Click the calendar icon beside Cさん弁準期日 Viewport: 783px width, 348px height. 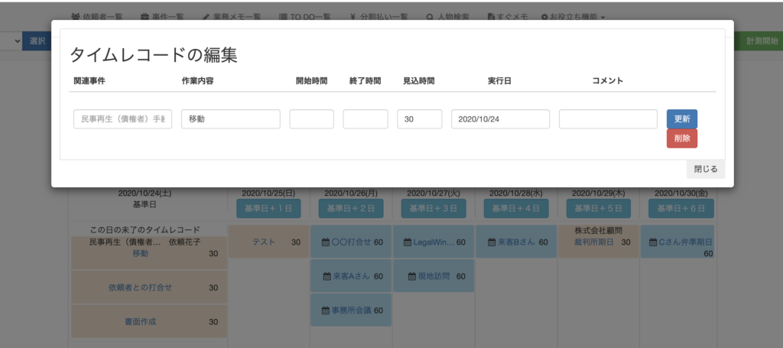(x=651, y=242)
